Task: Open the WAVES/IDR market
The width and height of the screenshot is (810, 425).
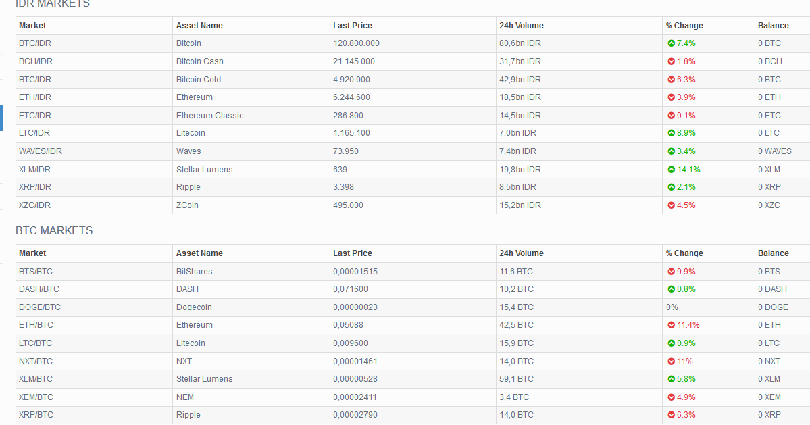Action: (x=41, y=151)
